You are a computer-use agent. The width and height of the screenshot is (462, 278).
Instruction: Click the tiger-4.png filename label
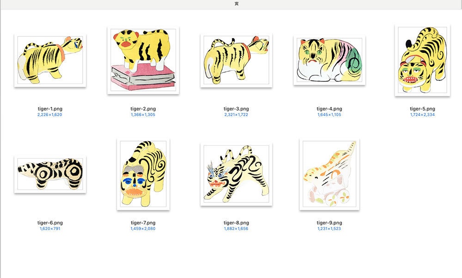329,109
